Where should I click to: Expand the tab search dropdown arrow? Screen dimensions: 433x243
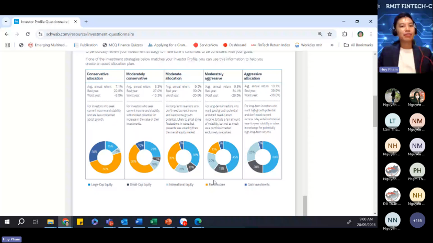pyautogui.click(x=6, y=21)
